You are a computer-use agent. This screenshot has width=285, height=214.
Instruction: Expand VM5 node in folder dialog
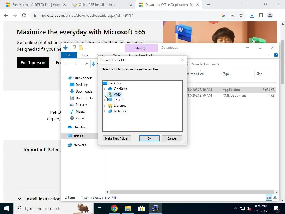pos(105,94)
